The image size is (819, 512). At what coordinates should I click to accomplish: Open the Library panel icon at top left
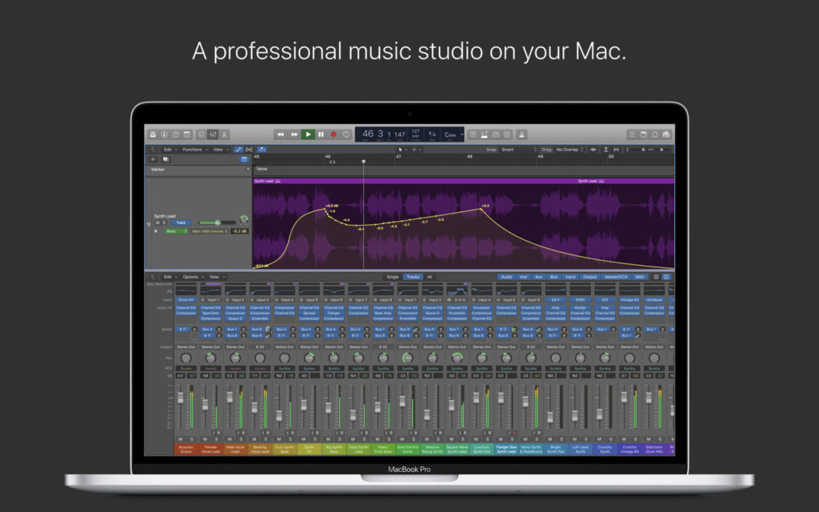click(x=154, y=134)
